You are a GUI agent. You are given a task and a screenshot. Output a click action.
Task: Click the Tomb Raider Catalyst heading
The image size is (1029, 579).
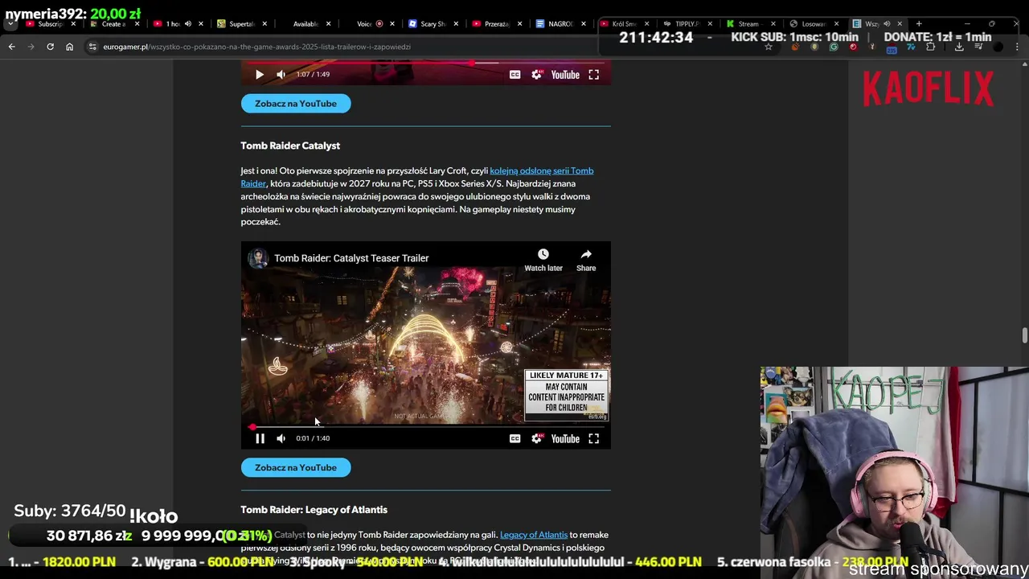[x=290, y=146]
